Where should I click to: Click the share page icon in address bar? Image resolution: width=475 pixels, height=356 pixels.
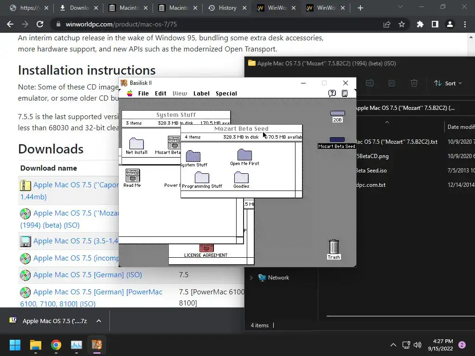(x=387, y=24)
